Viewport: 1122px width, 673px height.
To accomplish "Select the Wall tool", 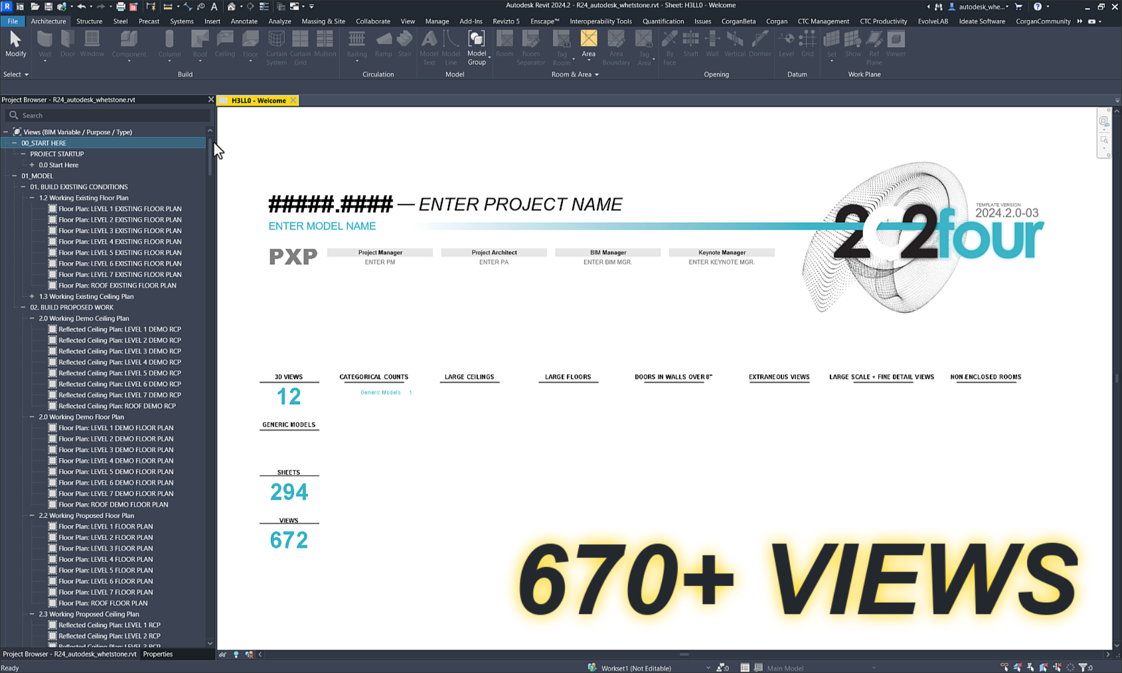I will point(44,44).
